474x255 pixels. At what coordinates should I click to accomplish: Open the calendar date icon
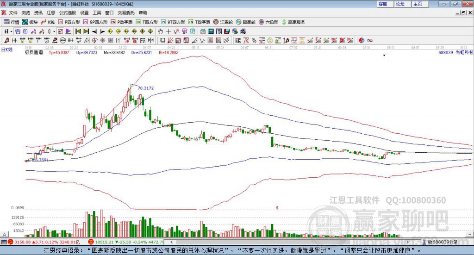[203, 31]
